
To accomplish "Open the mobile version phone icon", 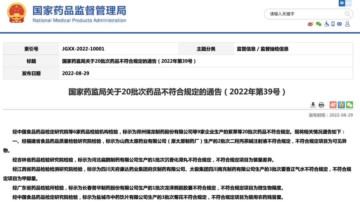I will [333, 24].
